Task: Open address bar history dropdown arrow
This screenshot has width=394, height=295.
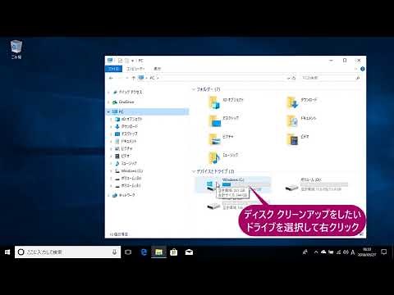Action: click(288, 78)
